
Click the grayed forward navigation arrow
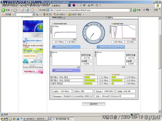15,10
